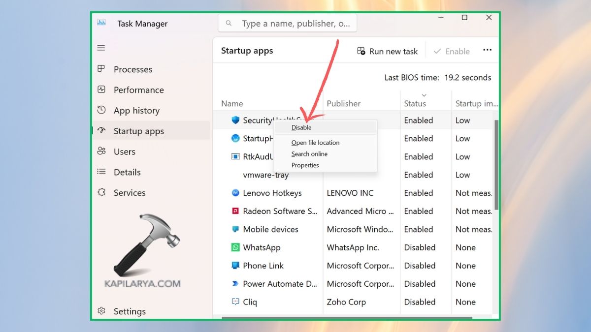
Task: Switch to the Performance page
Action: coord(151,90)
